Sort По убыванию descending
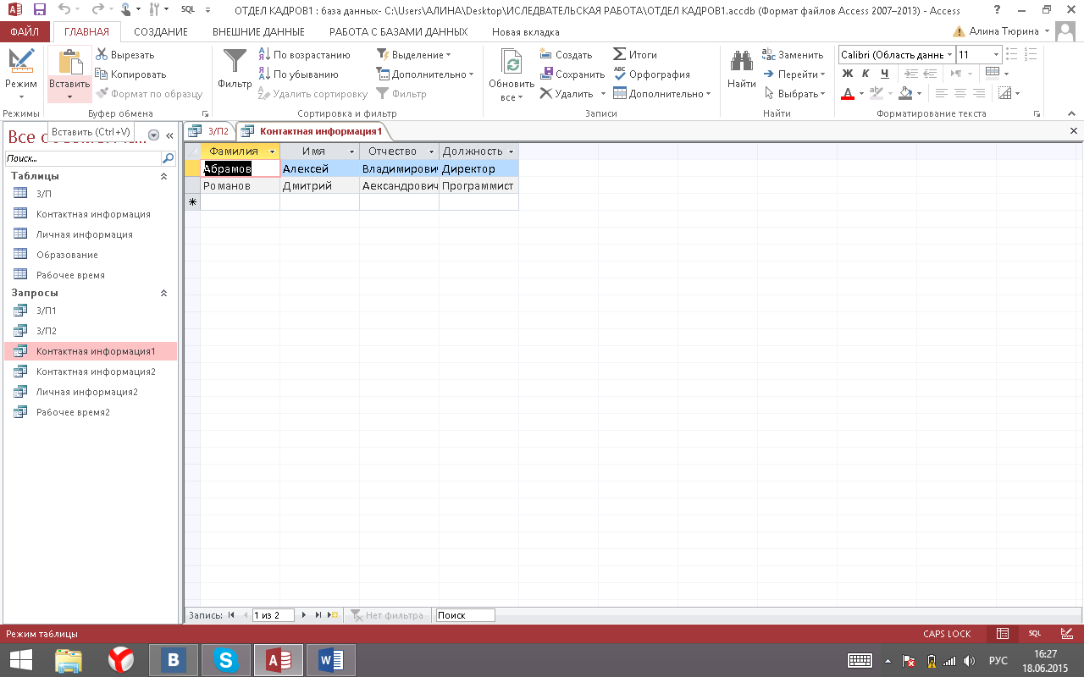This screenshot has height=677, width=1084. coord(298,74)
